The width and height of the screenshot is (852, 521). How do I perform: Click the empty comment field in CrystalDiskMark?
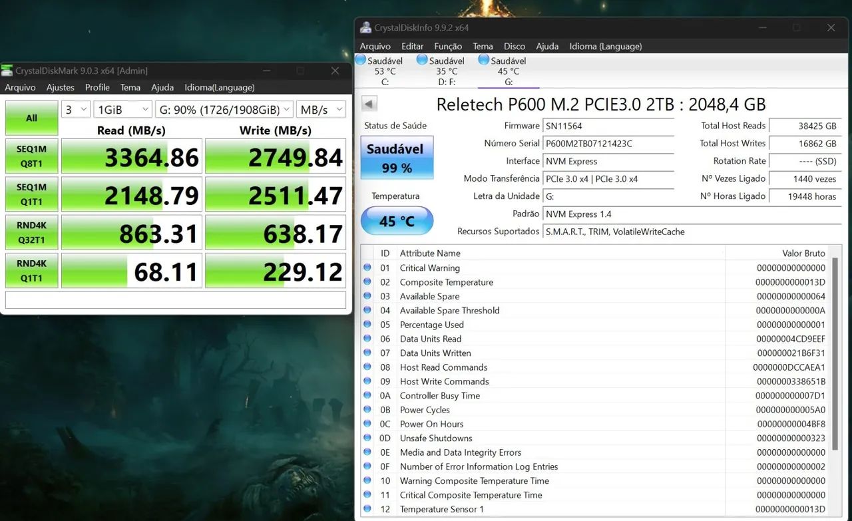tap(176, 299)
